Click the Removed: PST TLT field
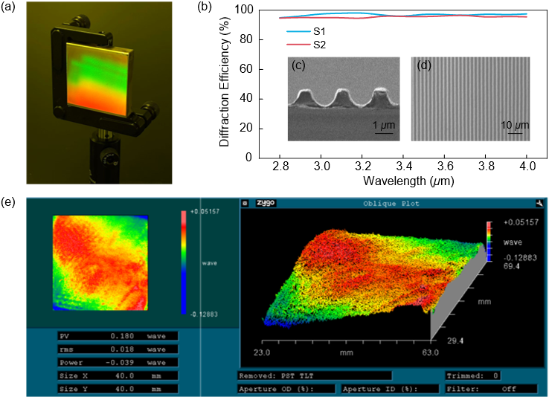Screen dimensions: 549x397 coord(314,375)
